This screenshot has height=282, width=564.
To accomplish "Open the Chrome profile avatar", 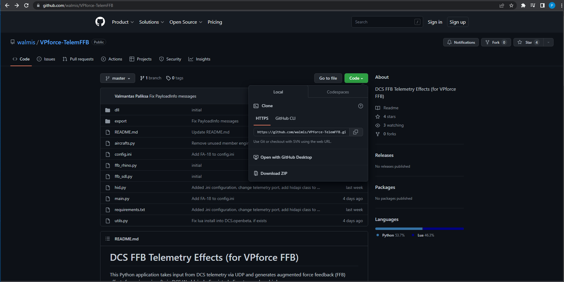I will [552, 5].
